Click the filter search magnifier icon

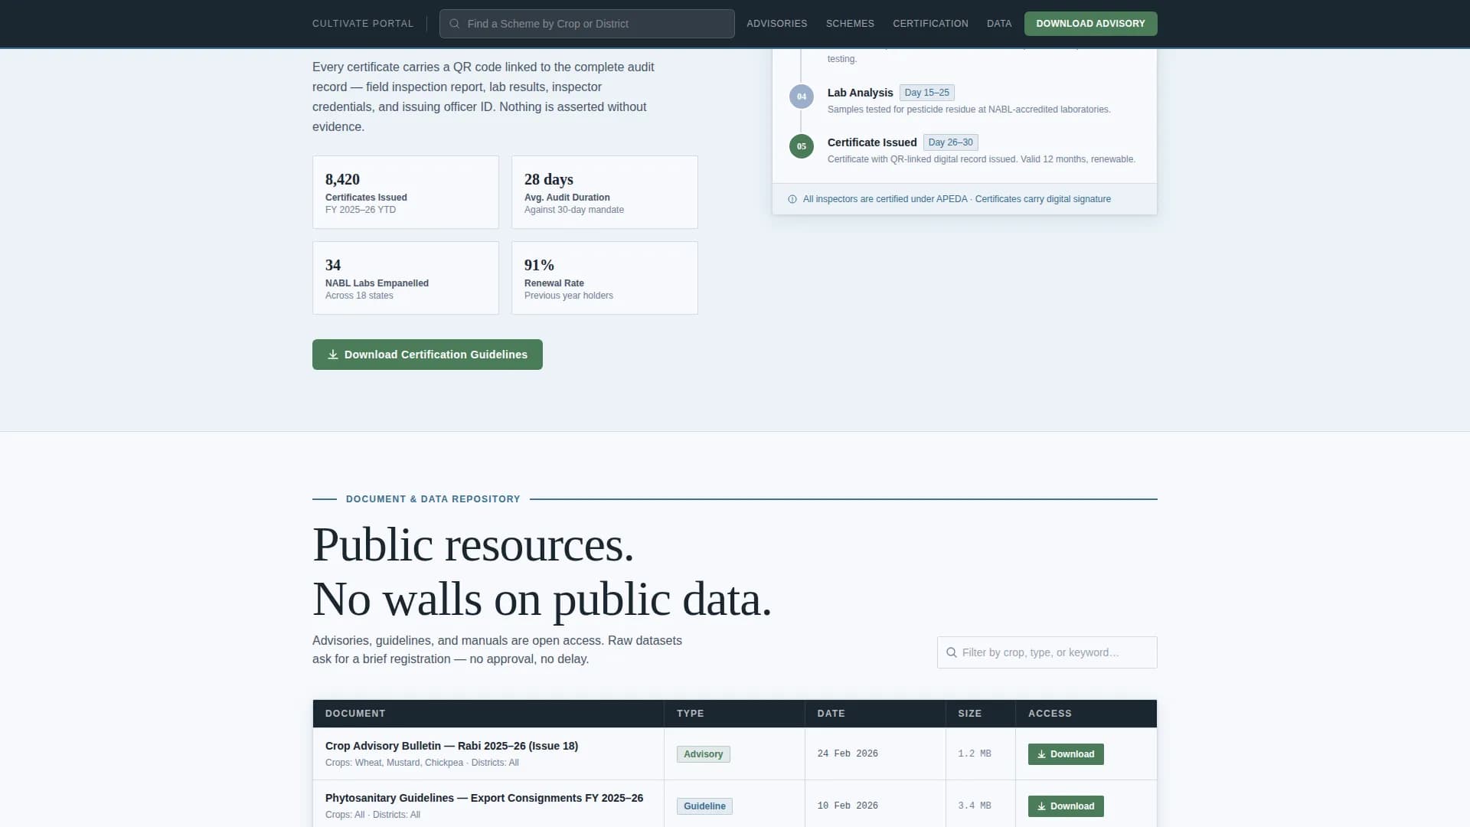coord(952,652)
